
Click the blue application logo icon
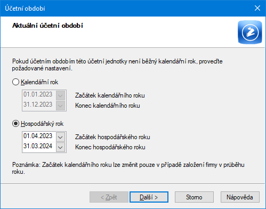click(x=250, y=32)
